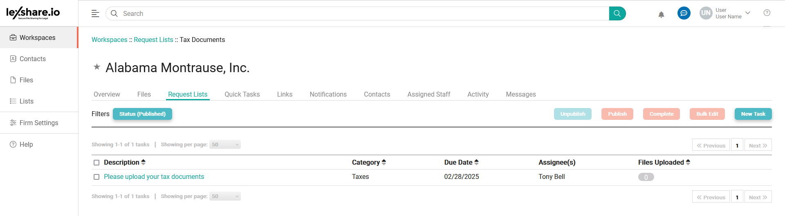The width and height of the screenshot is (785, 216).
Task: Sort by Due Date column arrows
Action: (476, 162)
